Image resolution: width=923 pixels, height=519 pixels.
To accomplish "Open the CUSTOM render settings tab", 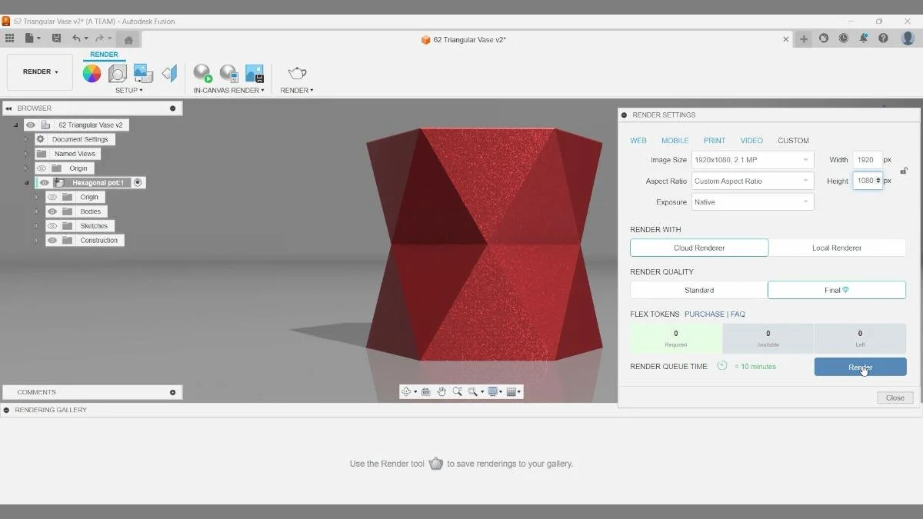I will click(793, 140).
